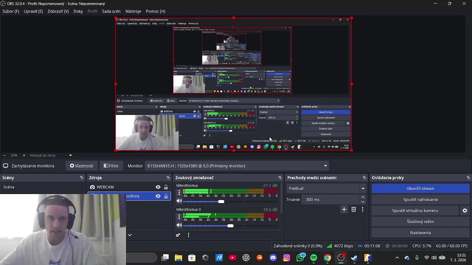Open advanced audio properties gears icon
Screen dimensions: 472x265
click(178, 235)
